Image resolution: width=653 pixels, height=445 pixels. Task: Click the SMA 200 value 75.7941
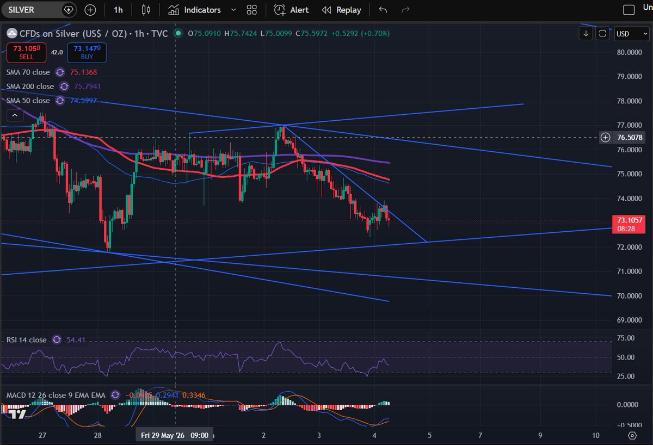(x=87, y=86)
